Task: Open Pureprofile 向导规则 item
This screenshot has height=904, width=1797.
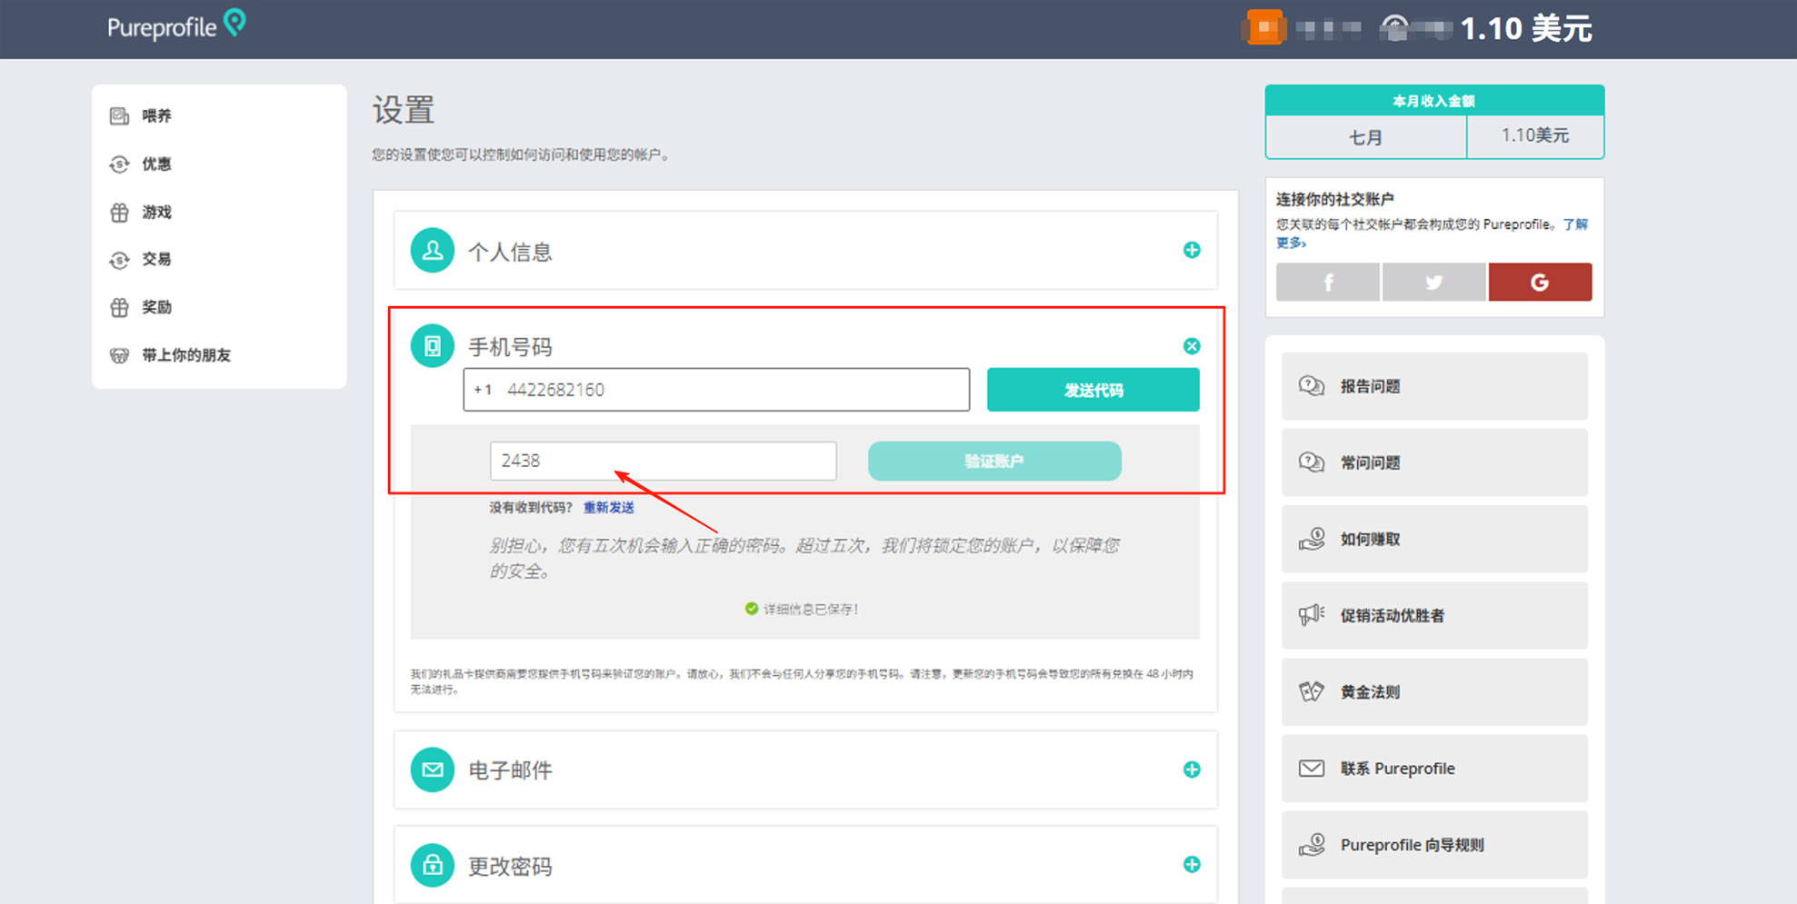Action: point(1434,845)
